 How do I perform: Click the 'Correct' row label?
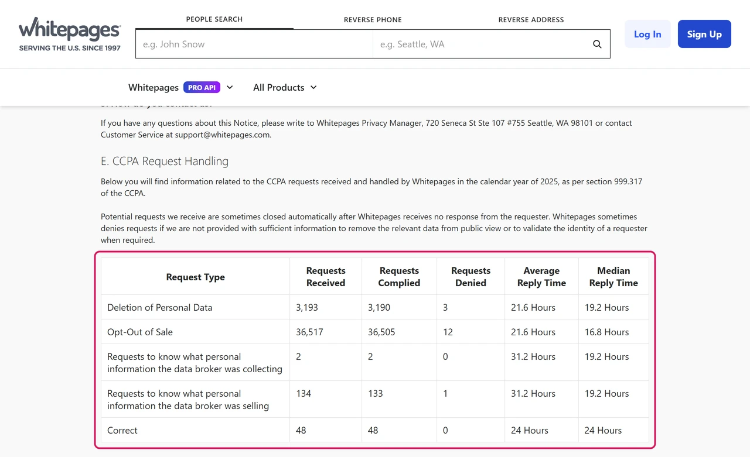pyautogui.click(x=122, y=430)
